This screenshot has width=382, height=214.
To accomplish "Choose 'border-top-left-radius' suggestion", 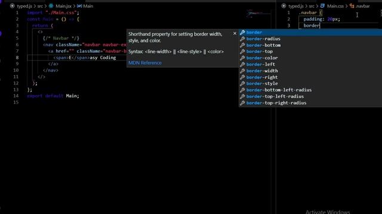I will [310, 96].
